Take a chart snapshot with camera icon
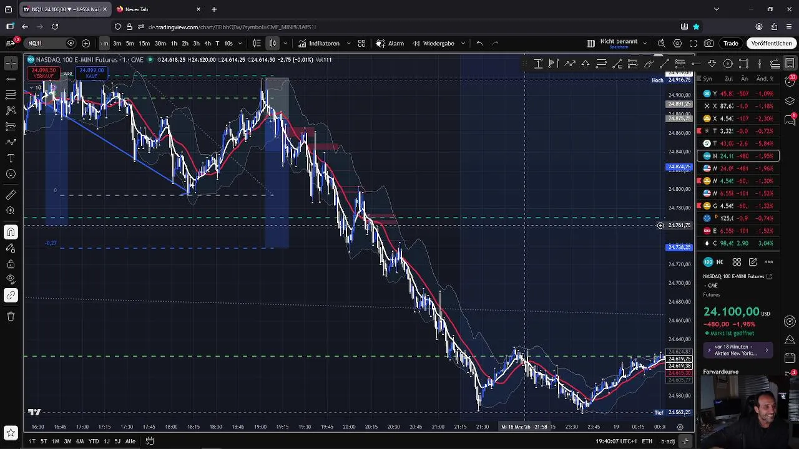The width and height of the screenshot is (799, 449). [709, 43]
